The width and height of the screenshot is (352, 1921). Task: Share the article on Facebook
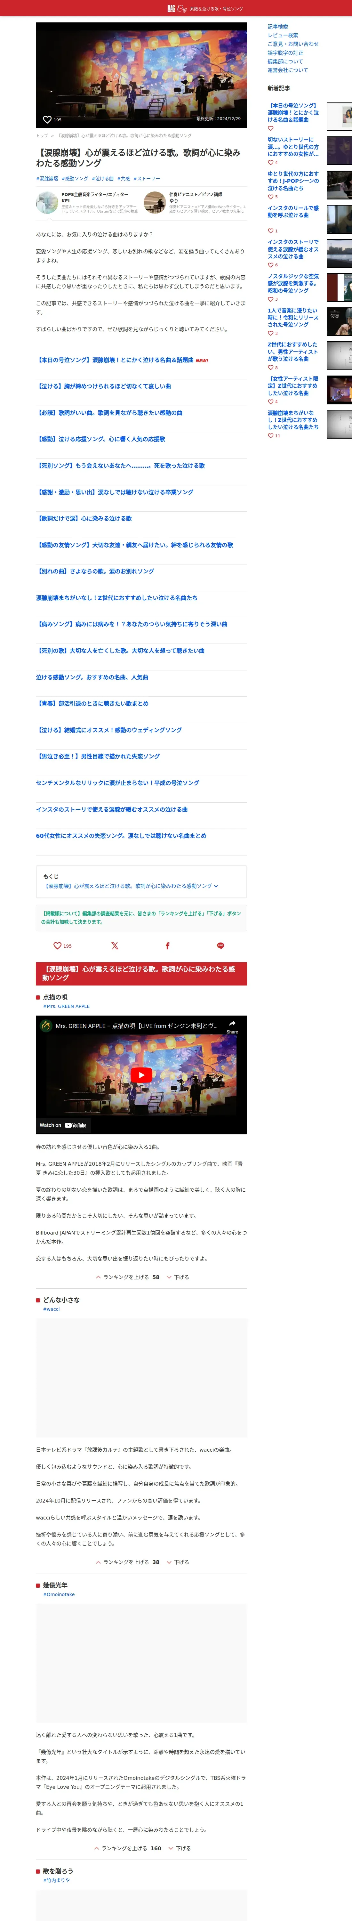coord(167,945)
